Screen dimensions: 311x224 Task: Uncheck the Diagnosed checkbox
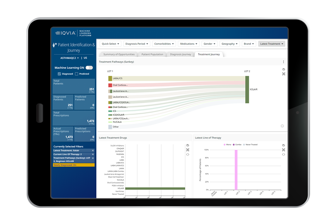(60, 74)
